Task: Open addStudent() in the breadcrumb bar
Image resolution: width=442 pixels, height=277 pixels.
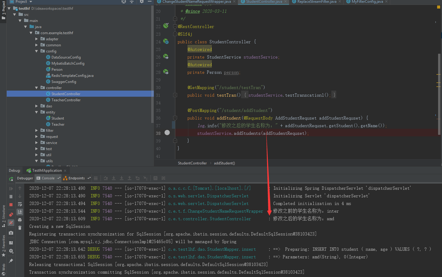Action: (224, 163)
